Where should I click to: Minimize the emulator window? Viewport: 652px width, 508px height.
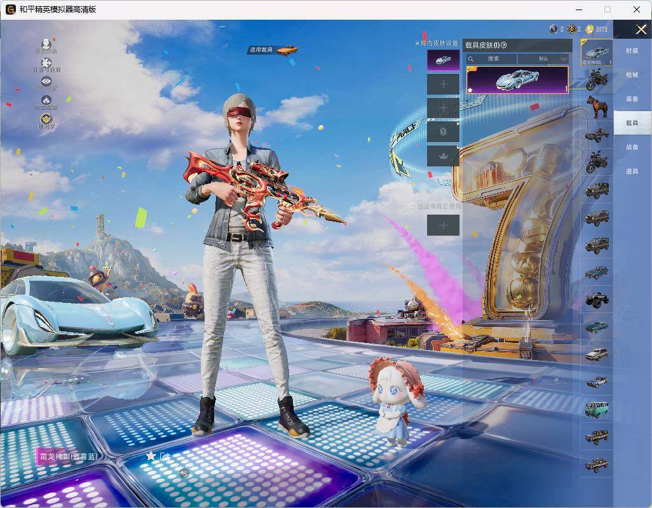click(x=579, y=9)
